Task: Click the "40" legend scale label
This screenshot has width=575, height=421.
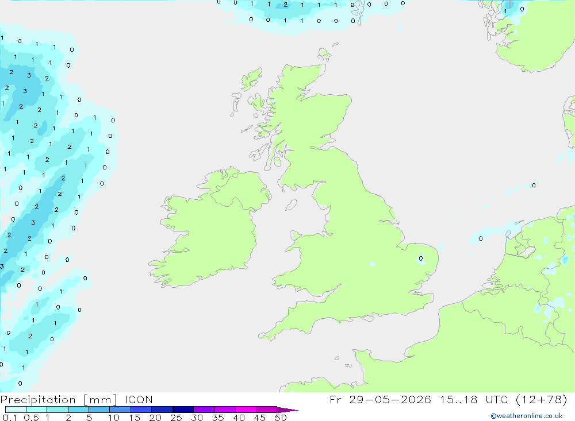Action: tap(239, 418)
